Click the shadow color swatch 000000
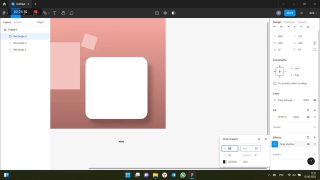 coord(224,162)
